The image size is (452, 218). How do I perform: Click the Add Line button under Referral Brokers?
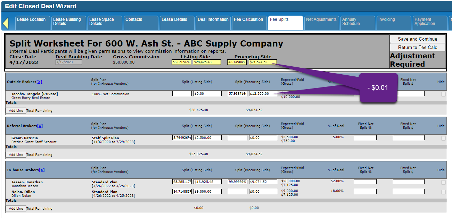16,155
